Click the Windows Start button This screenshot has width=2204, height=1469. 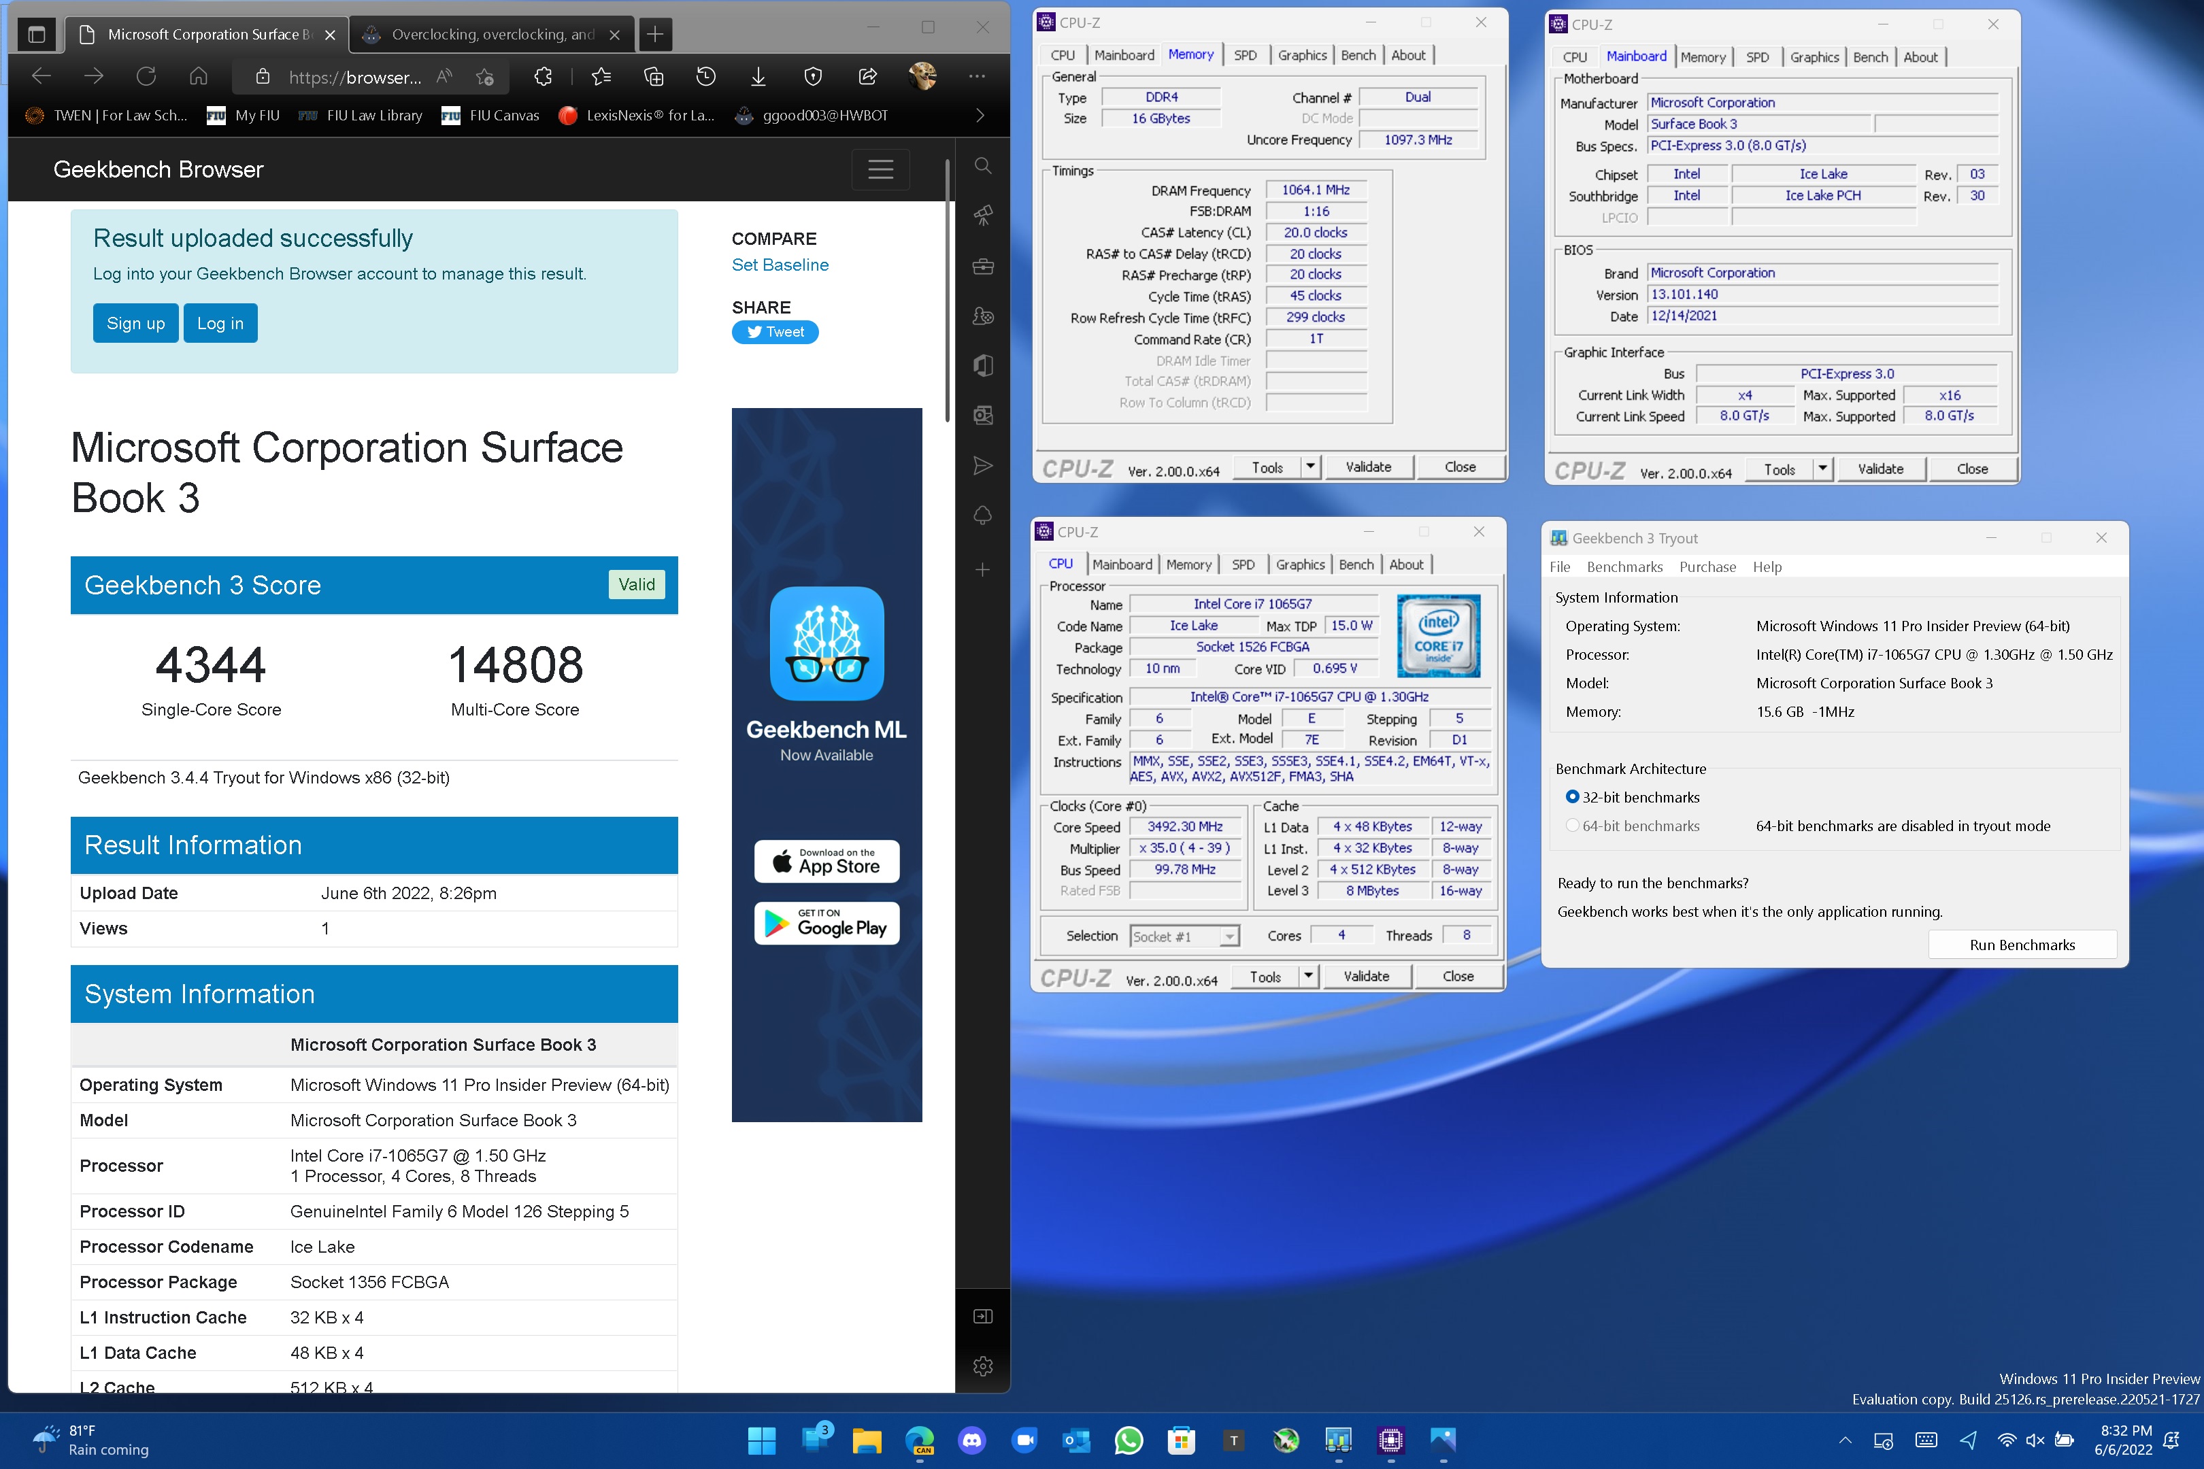(762, 1440)
